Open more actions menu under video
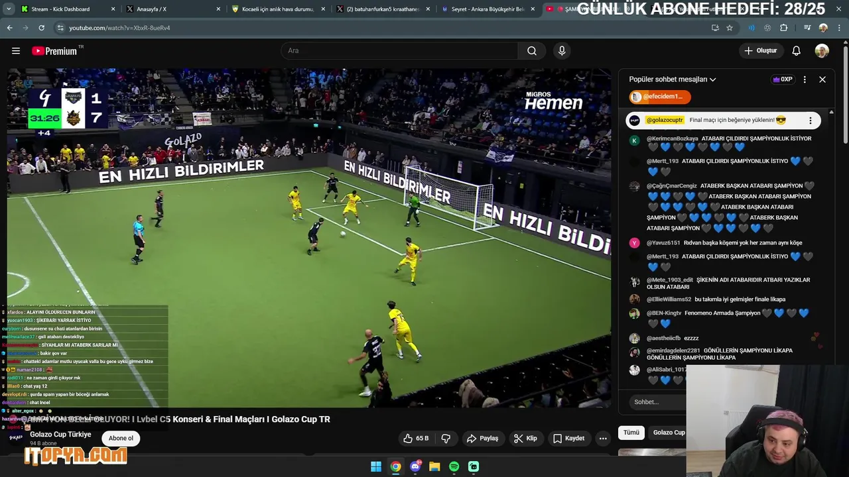This screenshot has height=477, width=849. click(x=603, y=439)
